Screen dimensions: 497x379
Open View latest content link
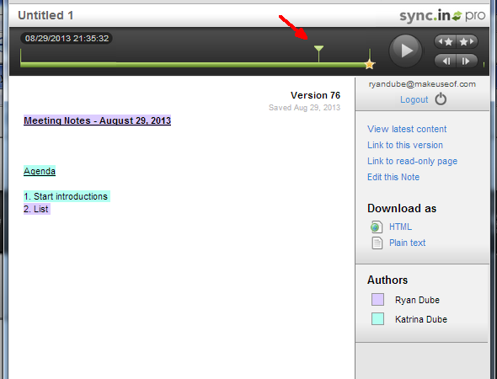(407, 129)
